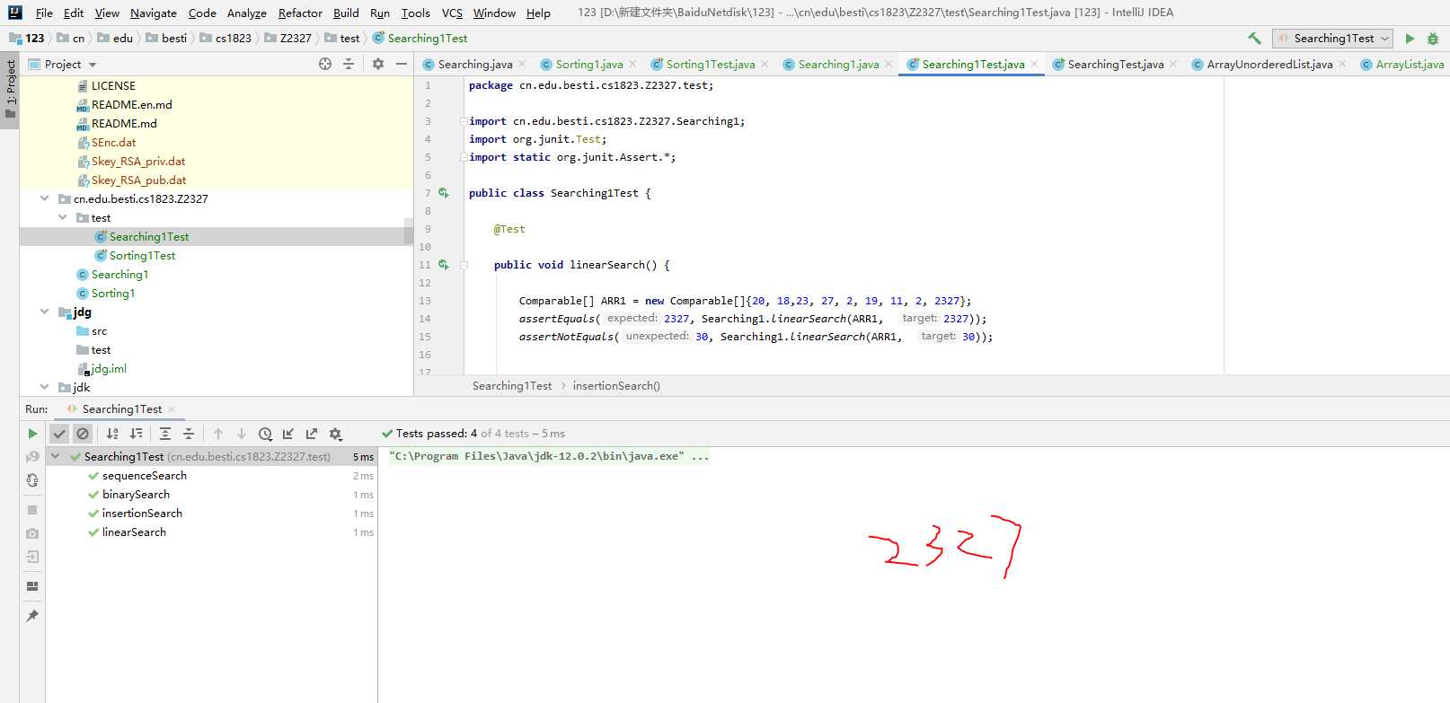Click the dump threads camera icon
The width and height of the screenshot is (1450, 703).
point(32,533)
